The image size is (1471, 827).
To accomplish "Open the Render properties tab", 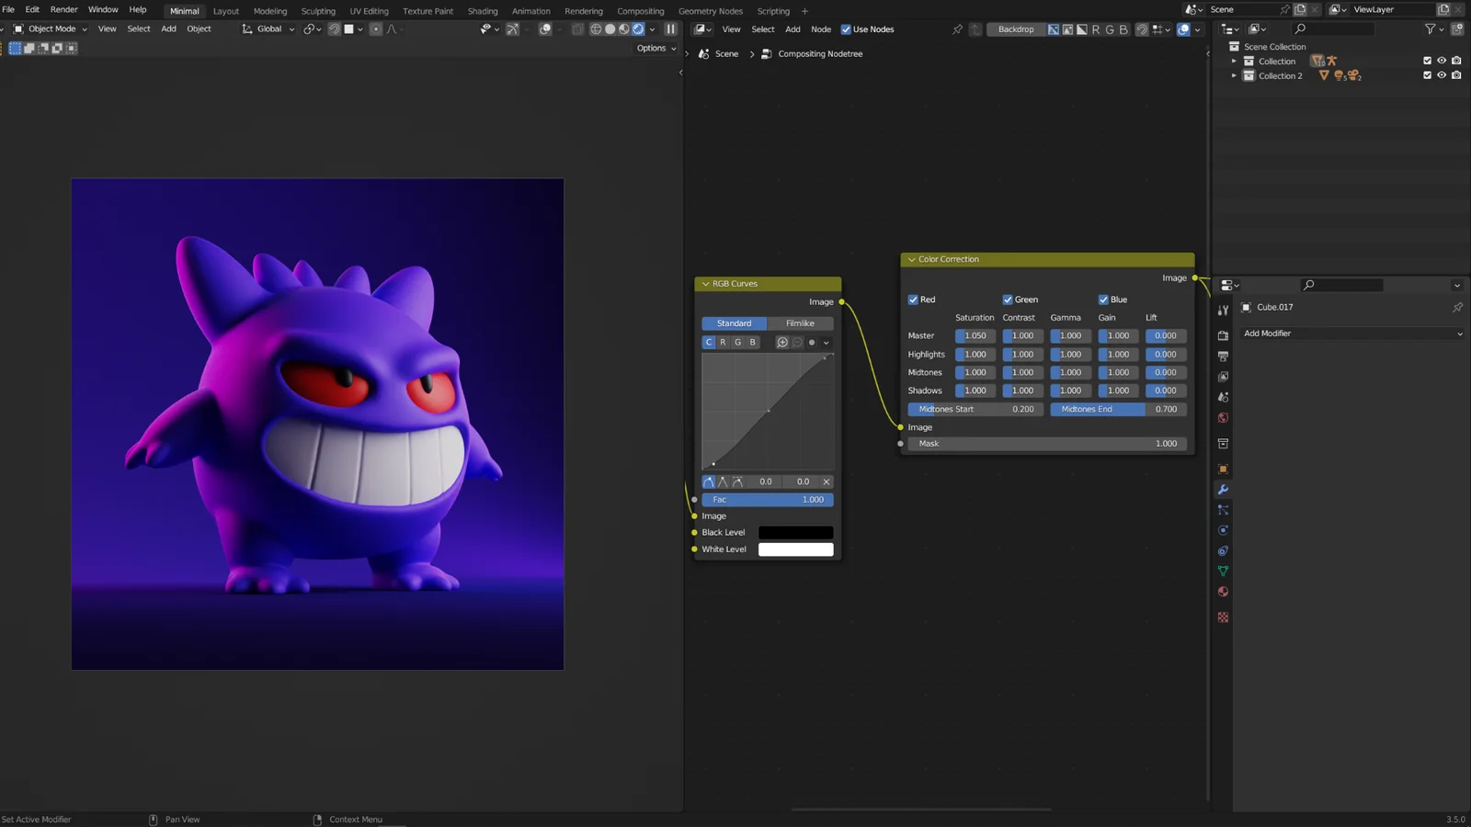I will point(1223,335).
